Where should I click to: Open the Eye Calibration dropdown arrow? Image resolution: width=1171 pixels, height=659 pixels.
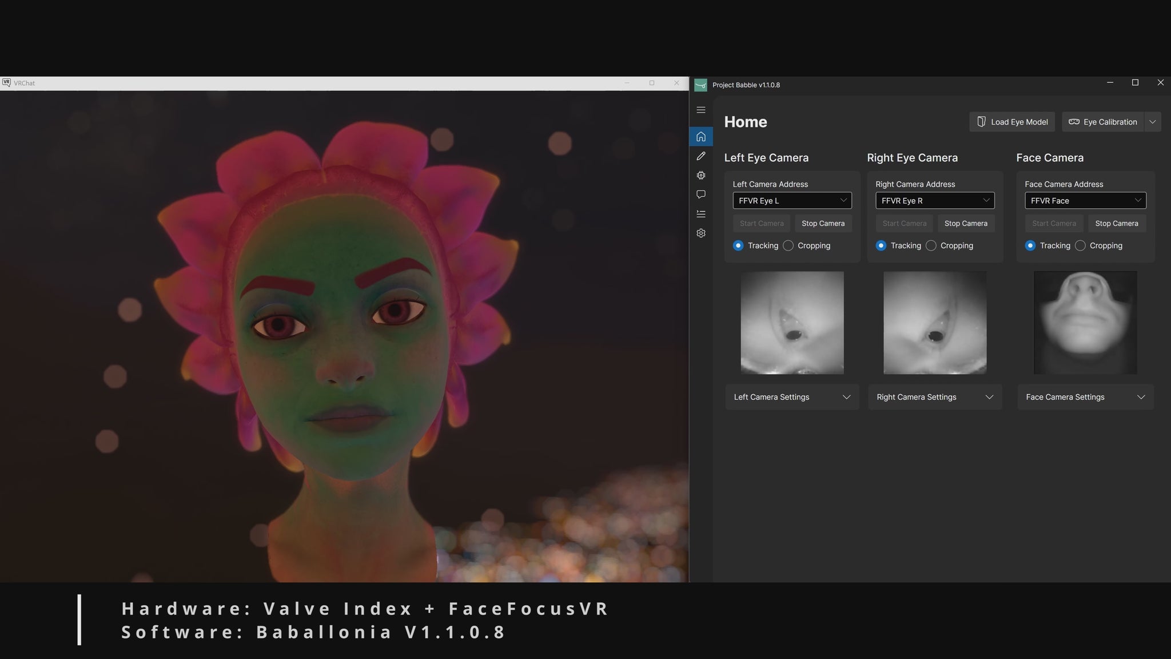coord(1152,122)
